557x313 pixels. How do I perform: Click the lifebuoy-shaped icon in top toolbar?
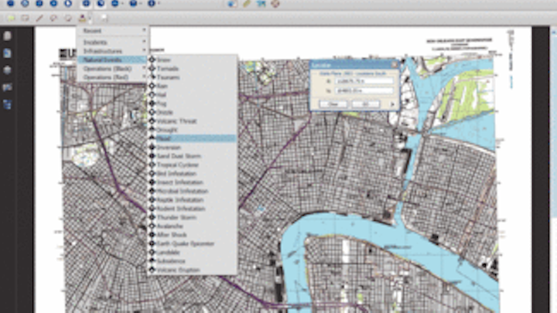pyautogui.click(x=275, y=4)
